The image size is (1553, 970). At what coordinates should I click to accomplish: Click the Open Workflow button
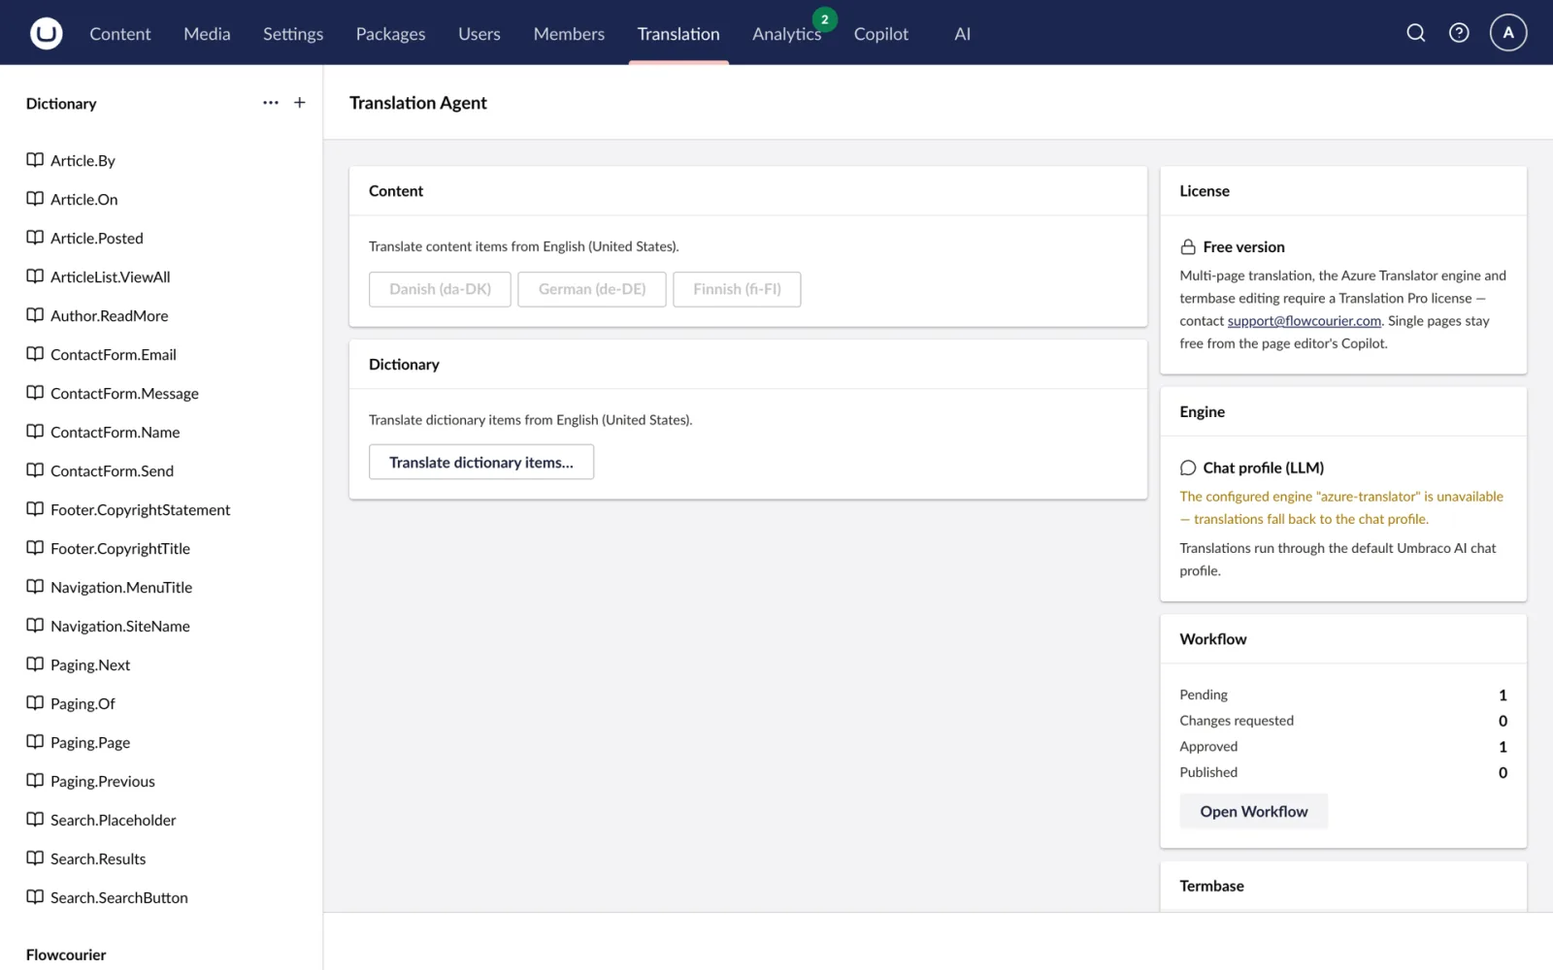click(x=1254, y=812)
